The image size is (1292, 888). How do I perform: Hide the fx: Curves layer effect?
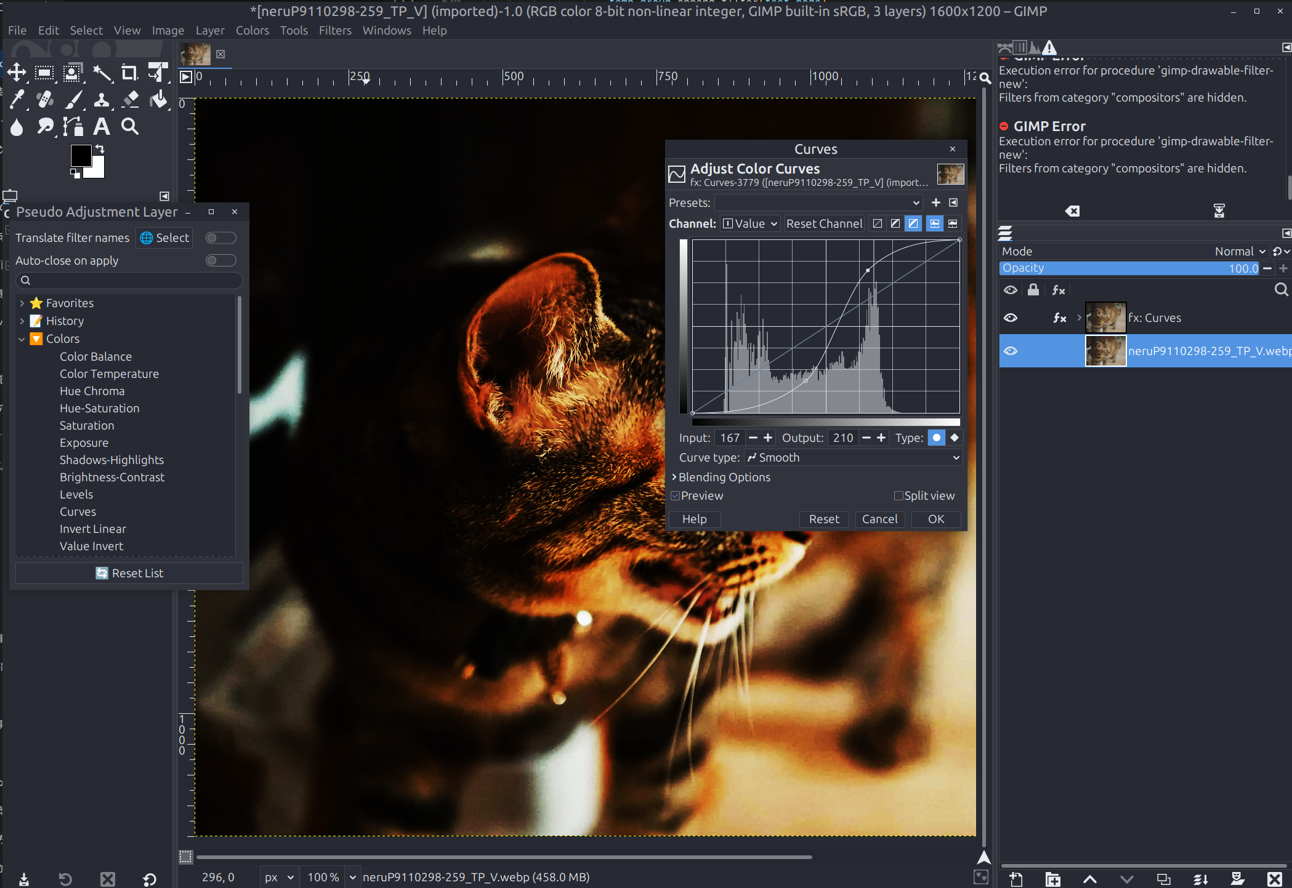coord(1011,318)
